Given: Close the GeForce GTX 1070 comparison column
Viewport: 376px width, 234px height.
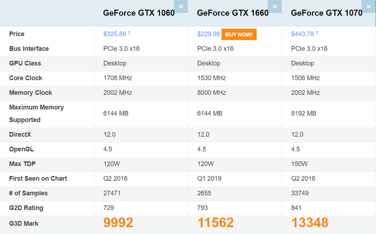Looking at the screenshot, I should (369, 6).
